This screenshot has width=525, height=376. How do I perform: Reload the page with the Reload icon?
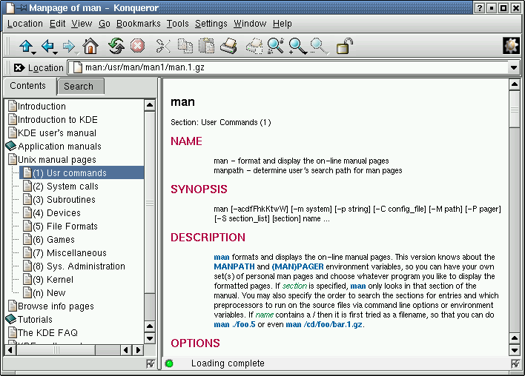click(x=116, y=47)
